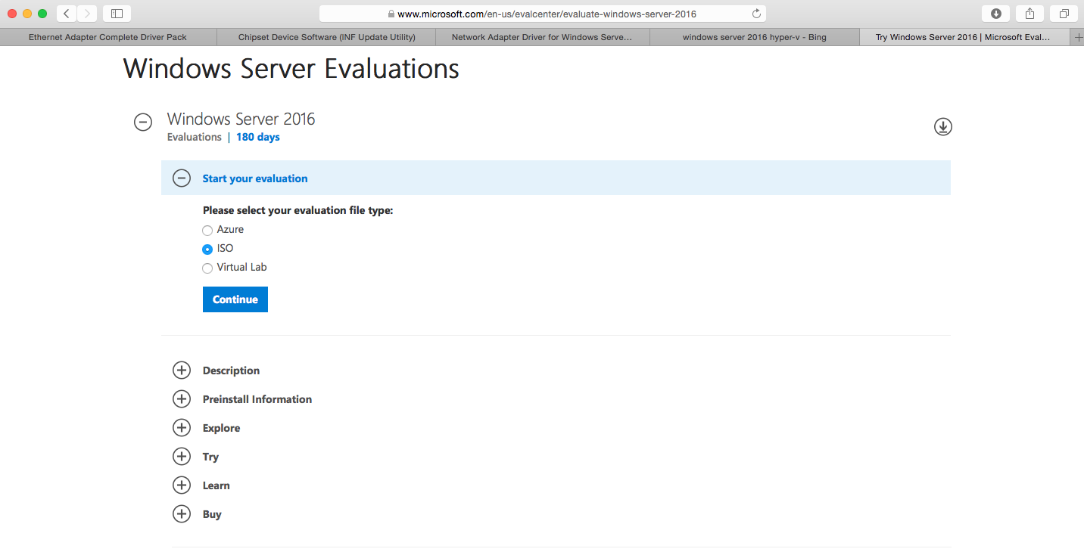
Task: Collapse the Windows Server 2016 section
Action: pos(143,122)
